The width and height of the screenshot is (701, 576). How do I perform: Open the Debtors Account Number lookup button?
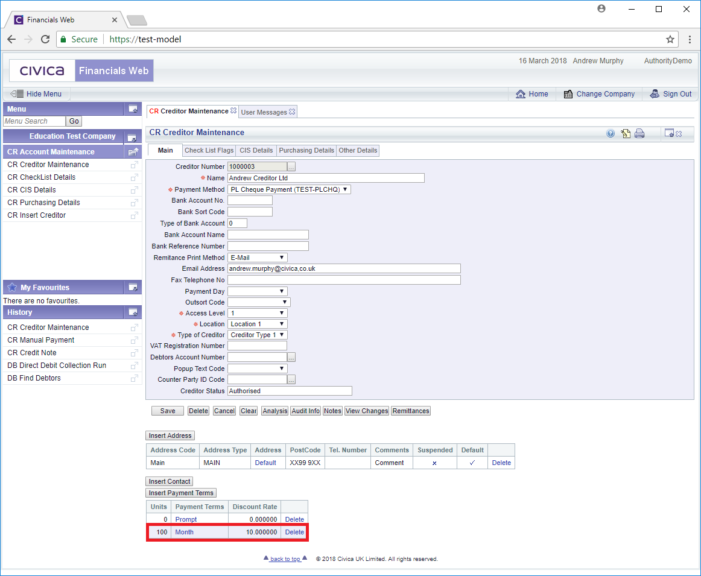click(x=291, y=357)
